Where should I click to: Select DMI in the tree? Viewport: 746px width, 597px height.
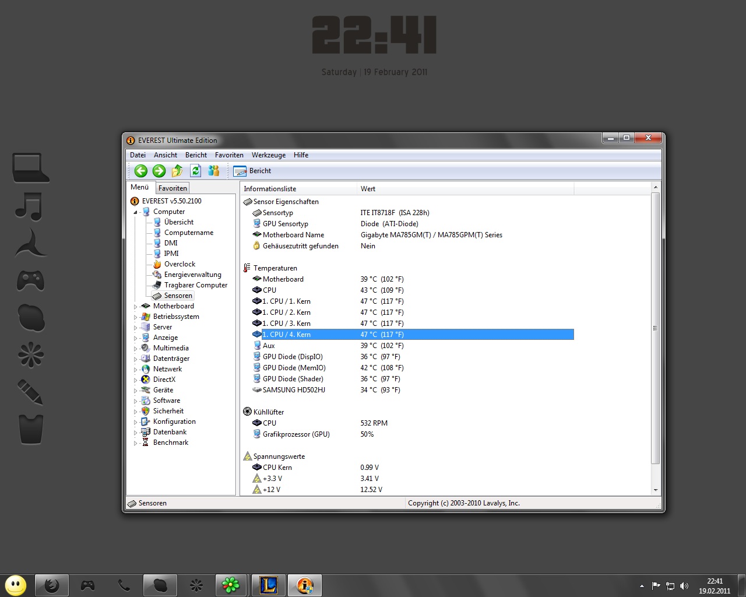tap(171, 243)
